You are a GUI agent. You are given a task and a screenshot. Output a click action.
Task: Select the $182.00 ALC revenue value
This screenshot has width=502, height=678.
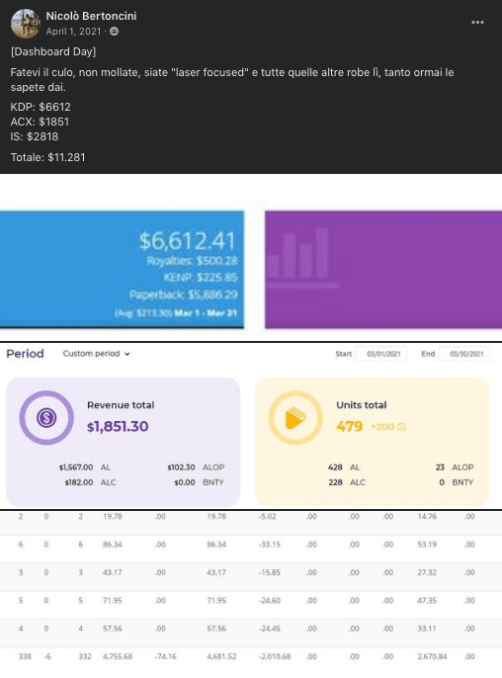pos(79,482)
